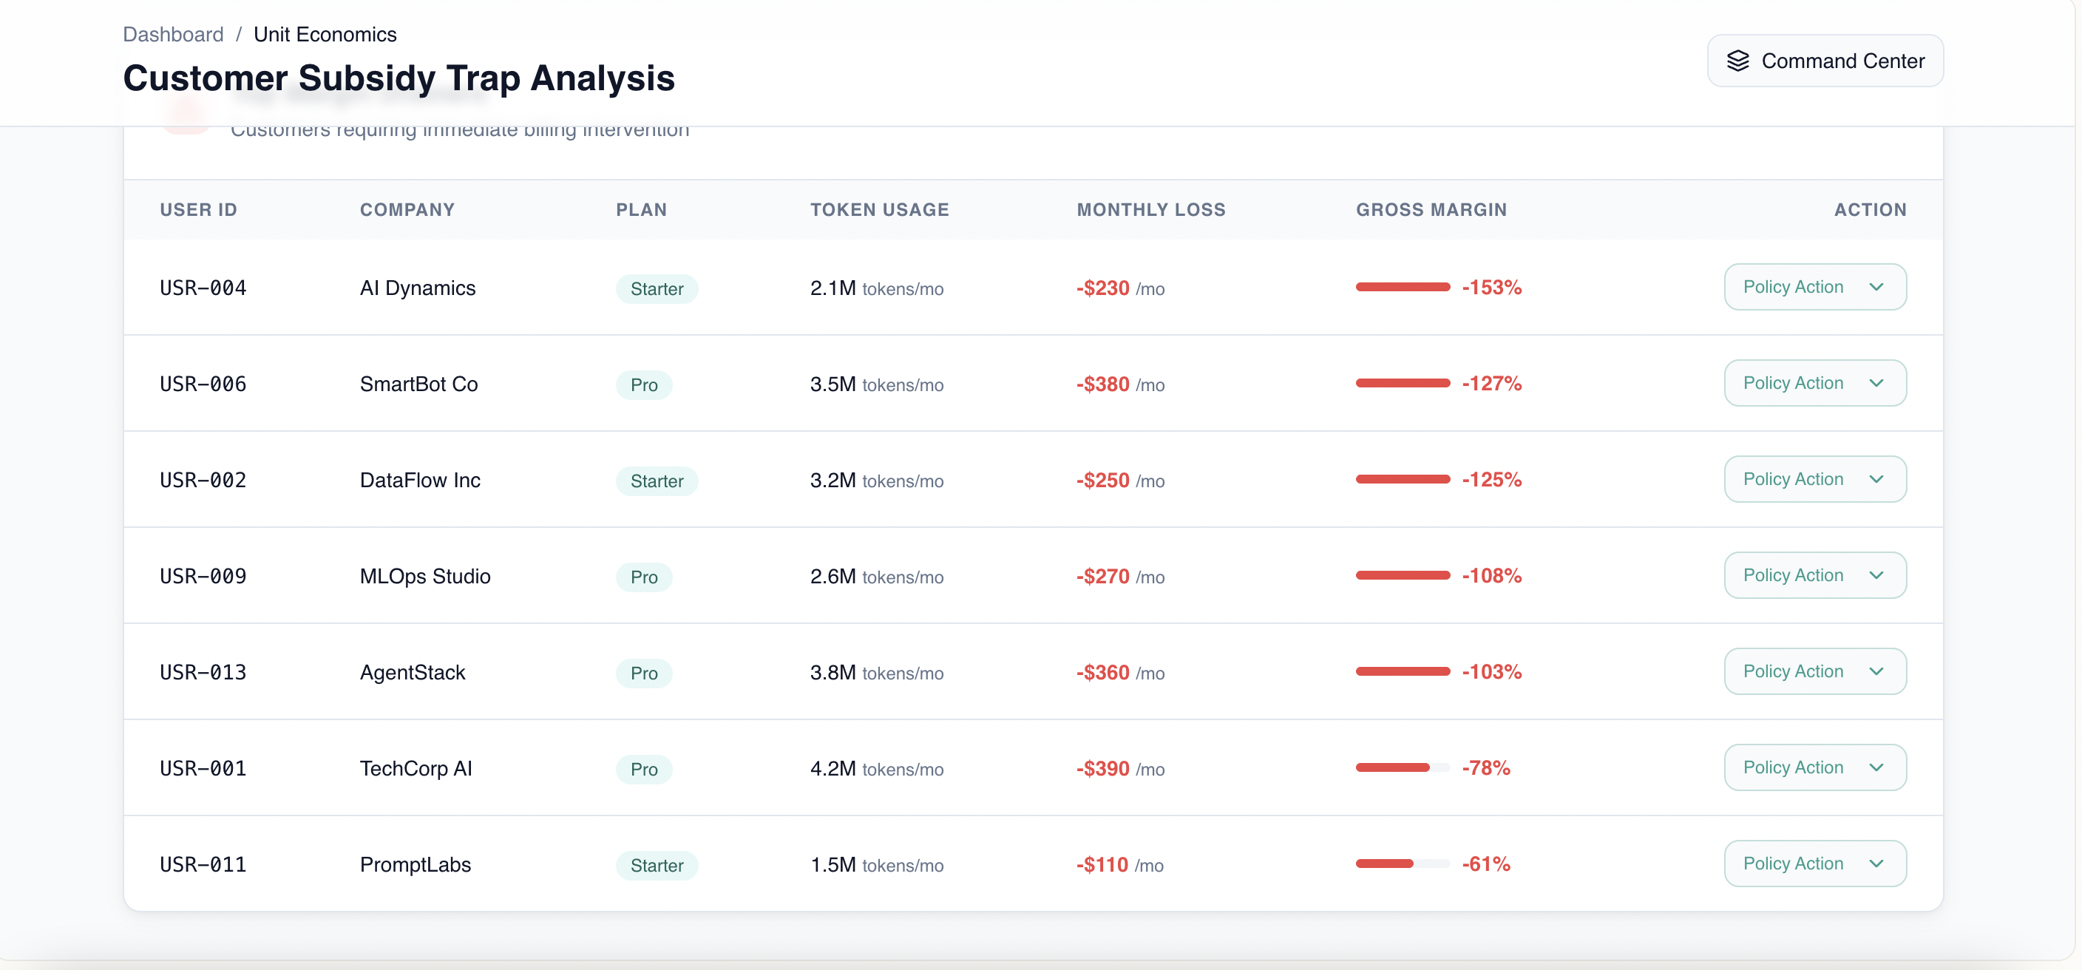Open Policy Action dropdown for AI Dynamics
The width and height of the screenshot is (2082, 970).
point(1814,287)
